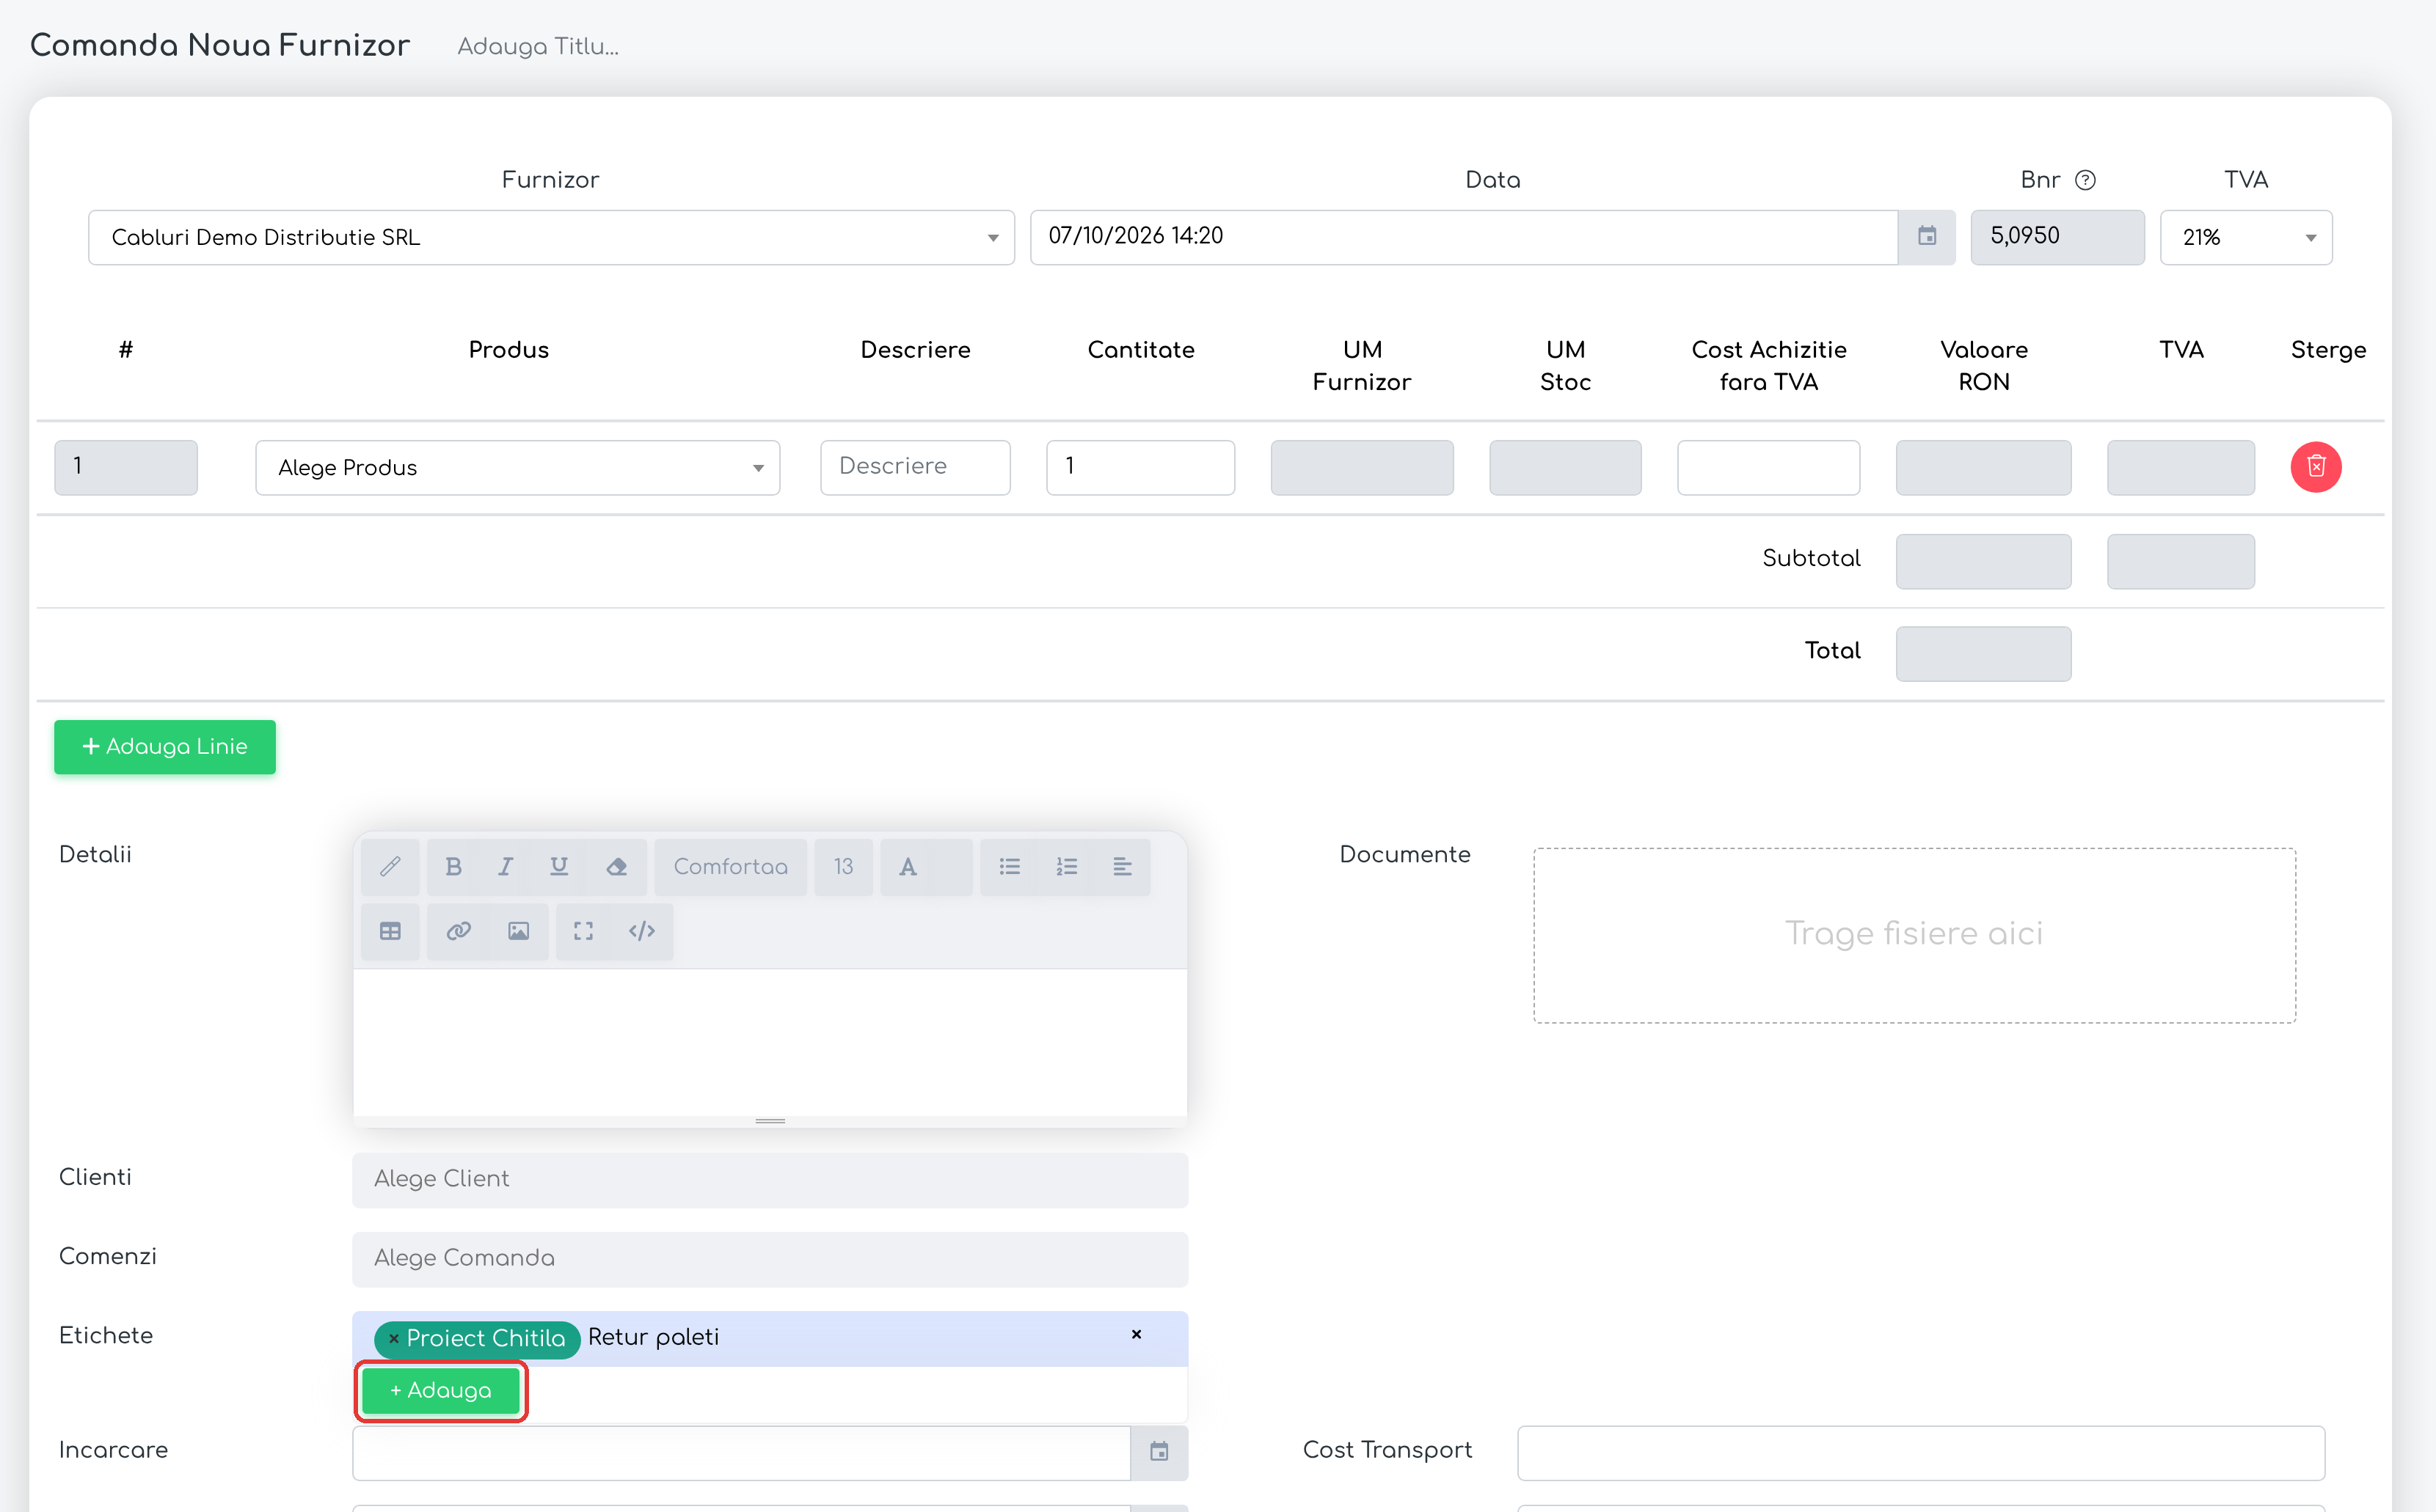Clear all Etichete with the x

click(x=1137, y=1334)
